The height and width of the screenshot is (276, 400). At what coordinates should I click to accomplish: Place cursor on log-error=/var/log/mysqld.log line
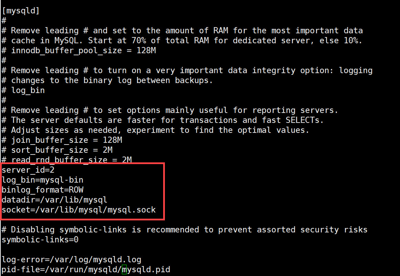(71, 260)
